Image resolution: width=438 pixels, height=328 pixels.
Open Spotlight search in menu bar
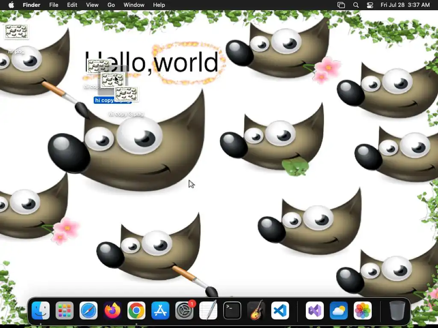click(x=355, y=5)
